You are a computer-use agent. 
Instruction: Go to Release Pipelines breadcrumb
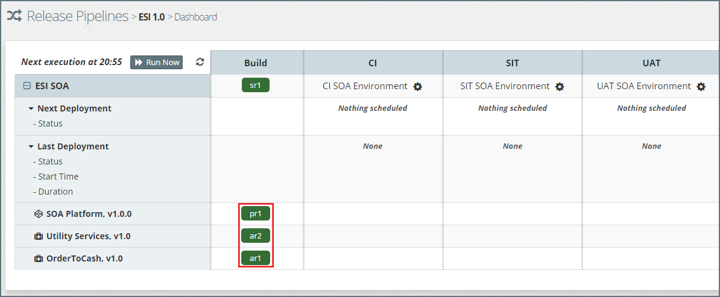pyautogui.click(x=77, y=16)
